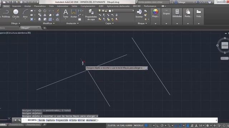229x128 pixels.
Task: Toggle object snap tracking in status bar
Action: point(176,126)
